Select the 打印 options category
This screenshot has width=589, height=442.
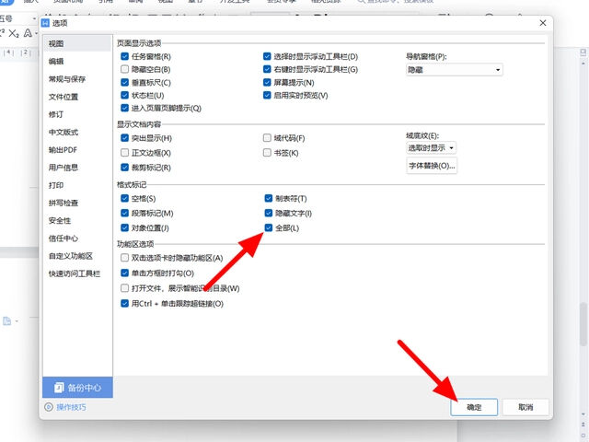click(77, 185)
